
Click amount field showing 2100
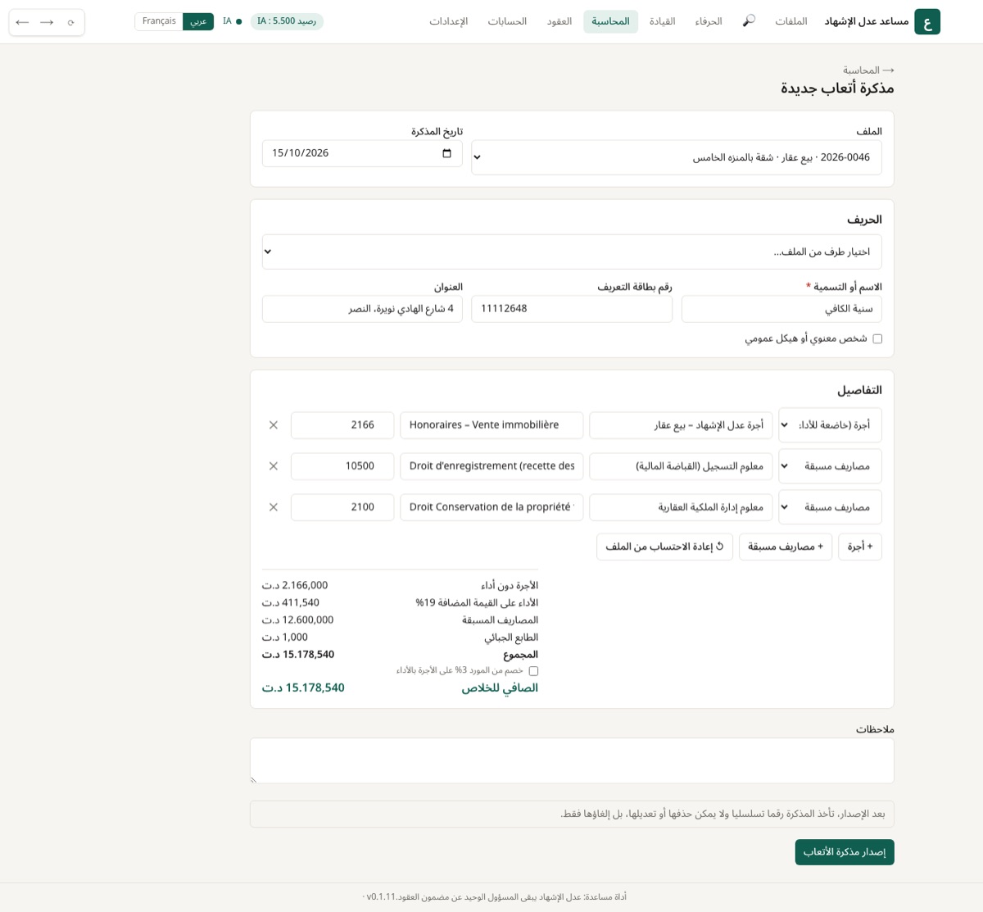342,507
